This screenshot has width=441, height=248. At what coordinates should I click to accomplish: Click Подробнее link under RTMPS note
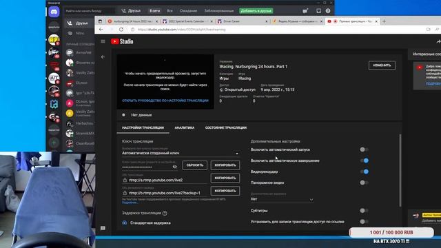point(130,203)
